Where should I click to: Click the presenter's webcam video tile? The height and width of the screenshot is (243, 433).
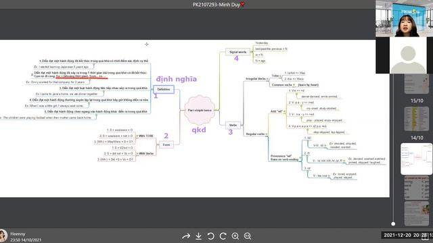pyautogui.click(x=405, y=18)
